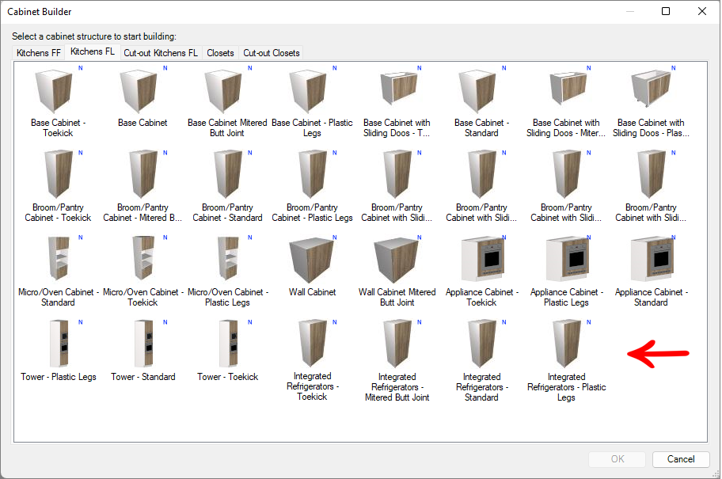
Task: Open the Cut-out Kitchens FL tab
Action: point(161,53)
